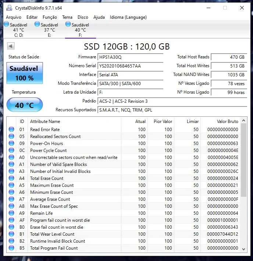Click the 40 °C temperature button
Viewport: 253px width, 261px height.
25,105
